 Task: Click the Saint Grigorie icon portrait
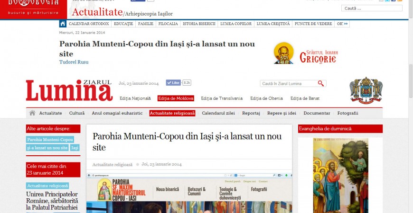[x=284, y=53]
